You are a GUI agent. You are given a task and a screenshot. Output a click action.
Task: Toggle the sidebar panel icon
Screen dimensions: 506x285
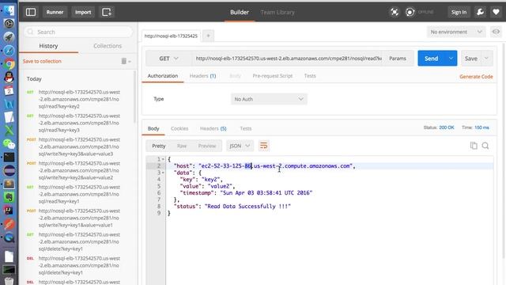click(31, 13)
